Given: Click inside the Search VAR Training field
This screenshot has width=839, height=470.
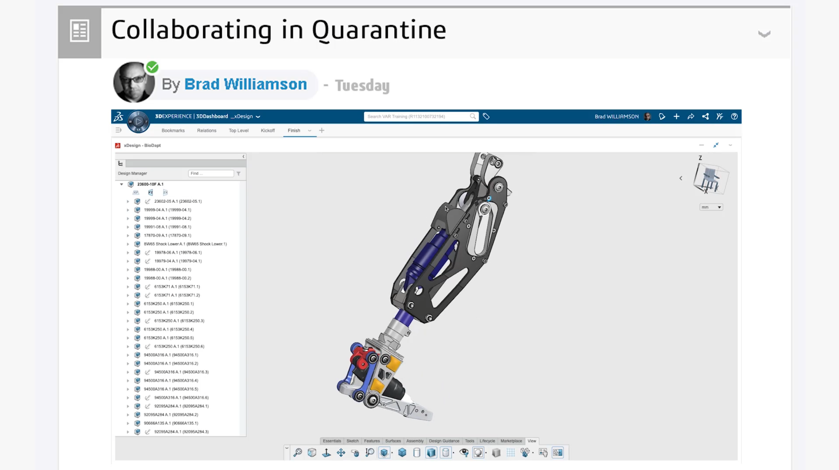Looking at the screenshot, I should (x=418, y=116).
